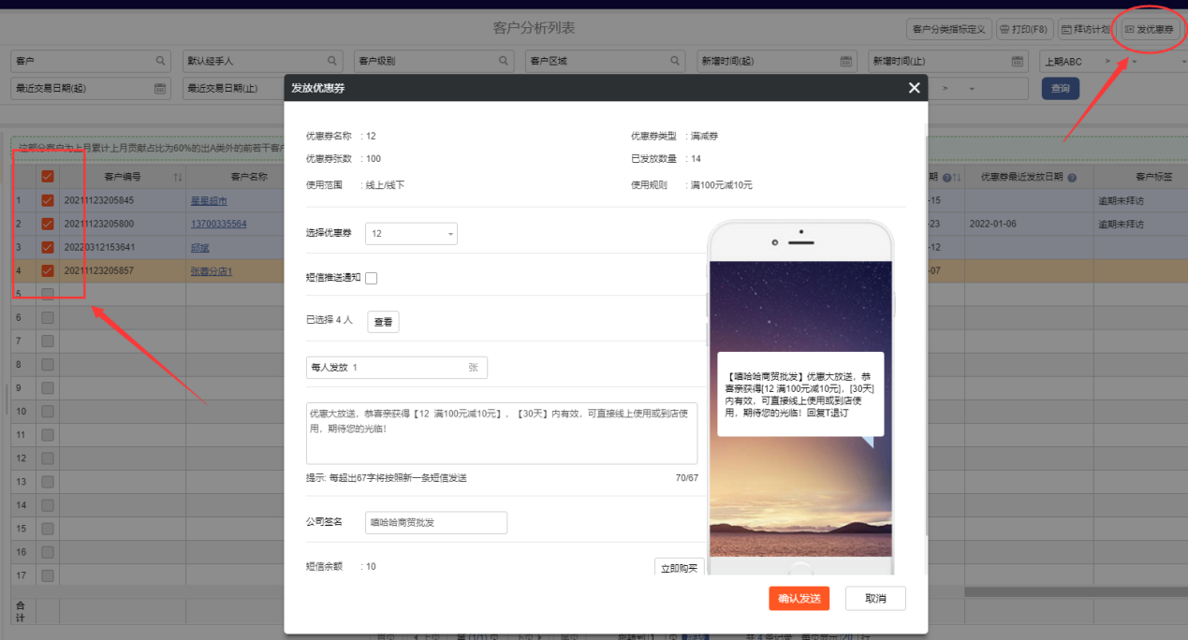Uncheck the checkbox for customer row 2
Image resolution: width=1188 pixels, height=640 pixels.
pyautogui.click(x=48, y=224)
